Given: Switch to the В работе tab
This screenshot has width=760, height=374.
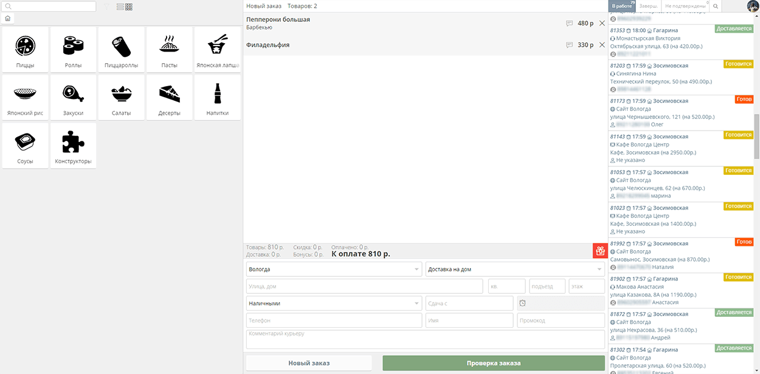Looking at the screenshot, I should [x=622, y=6].
